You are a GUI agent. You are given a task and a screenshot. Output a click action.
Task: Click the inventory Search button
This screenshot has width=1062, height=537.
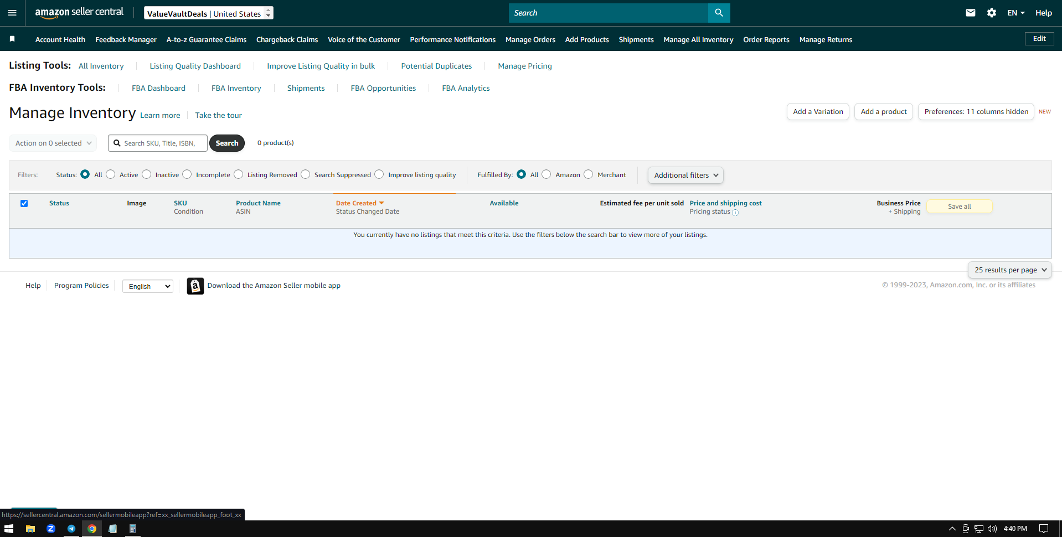(x=227, y=143)
